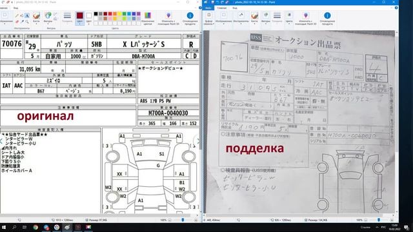413x232 pixels.
Task: Click Edit with Paint 3D in right window
Action: pyautogui.click(x=305, y=19)
